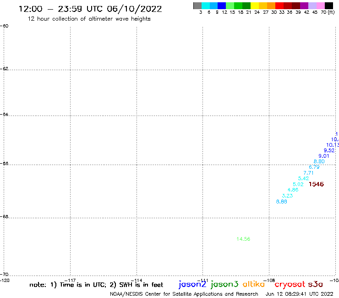
Task: Click the cyan swatch in the color scale
Action: point(206,6)
